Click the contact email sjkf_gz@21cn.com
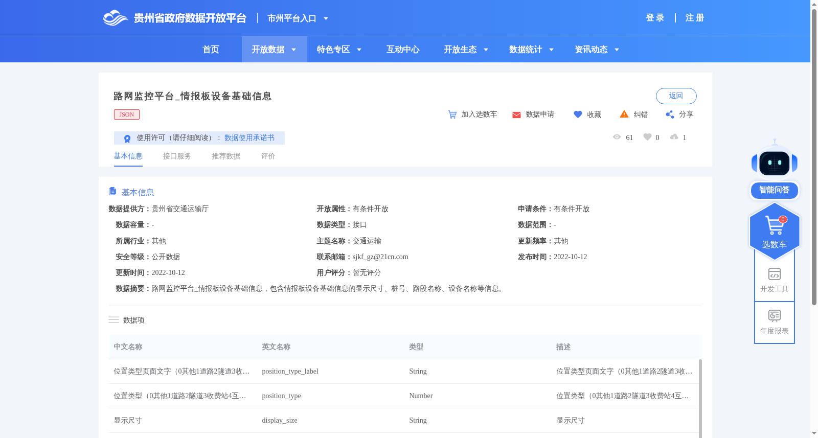The image size is (818, 438). (x=380, y=257)
